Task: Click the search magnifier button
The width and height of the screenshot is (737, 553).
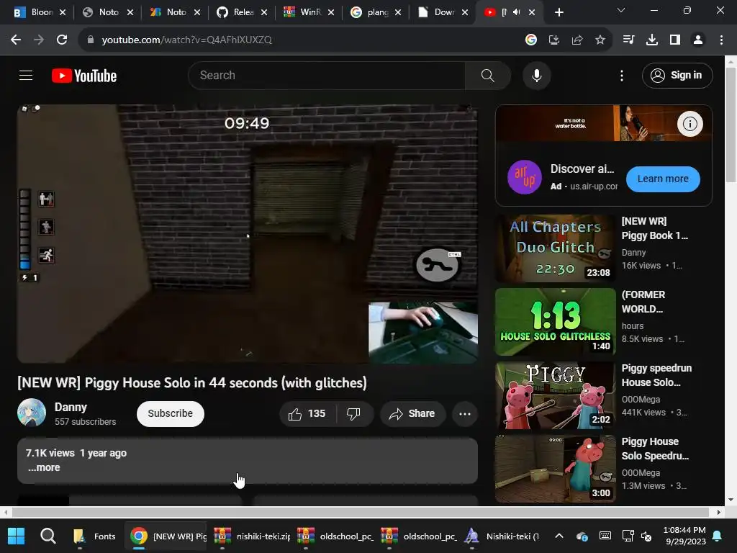Action: click(x=487, y=75)
